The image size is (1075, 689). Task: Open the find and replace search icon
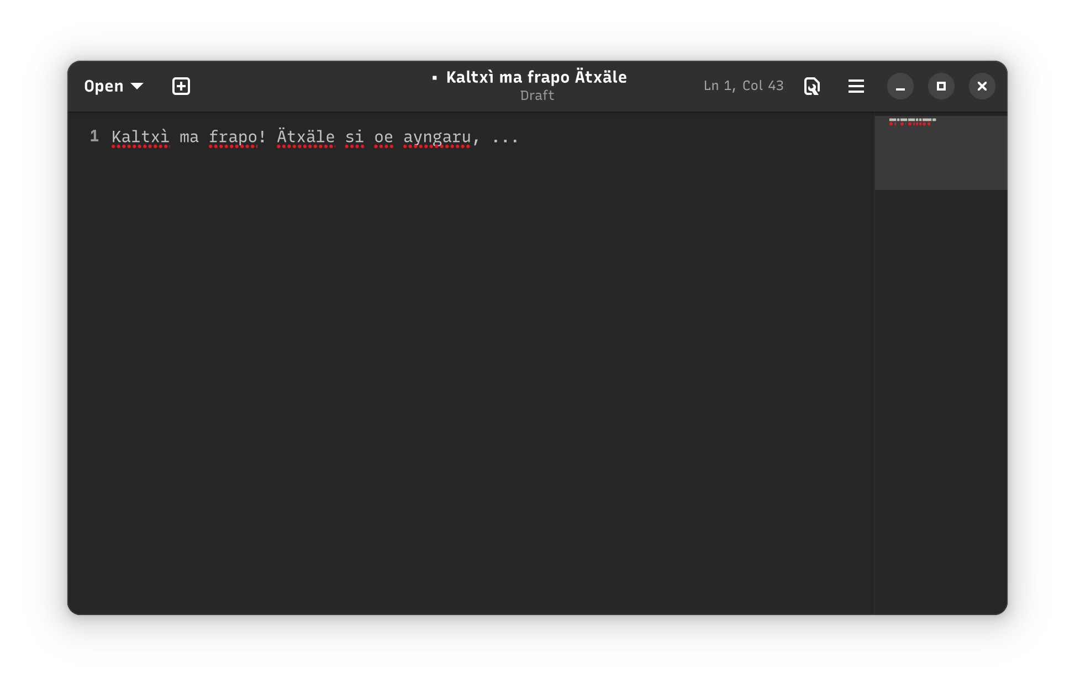pos(811,86)
